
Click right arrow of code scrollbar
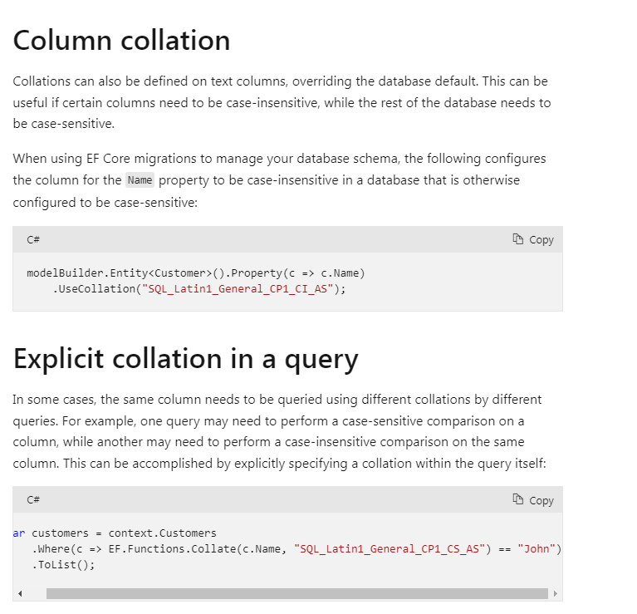pos(556,594)
